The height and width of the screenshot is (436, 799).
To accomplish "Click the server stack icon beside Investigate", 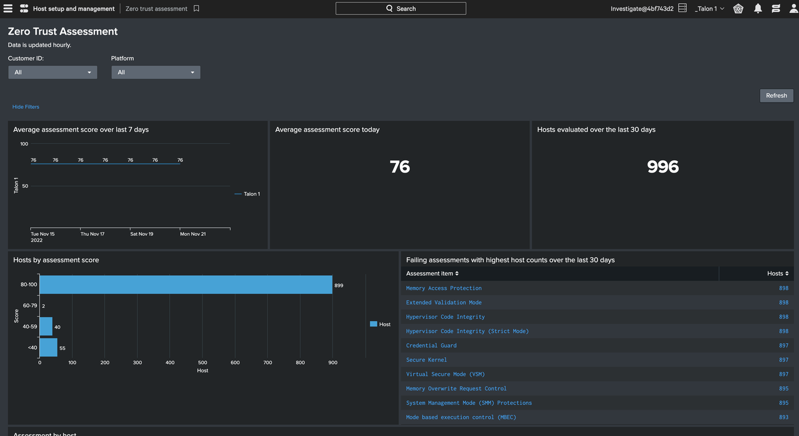I will pyautogui.click(x=682, y=9).
